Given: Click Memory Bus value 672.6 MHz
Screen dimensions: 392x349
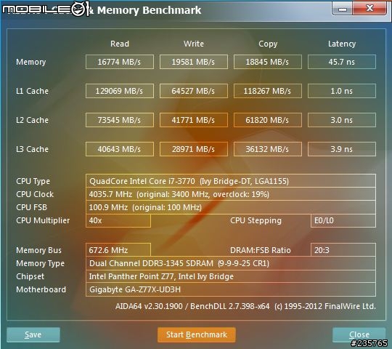Looking at the screenshot, I should pos(118,250).
